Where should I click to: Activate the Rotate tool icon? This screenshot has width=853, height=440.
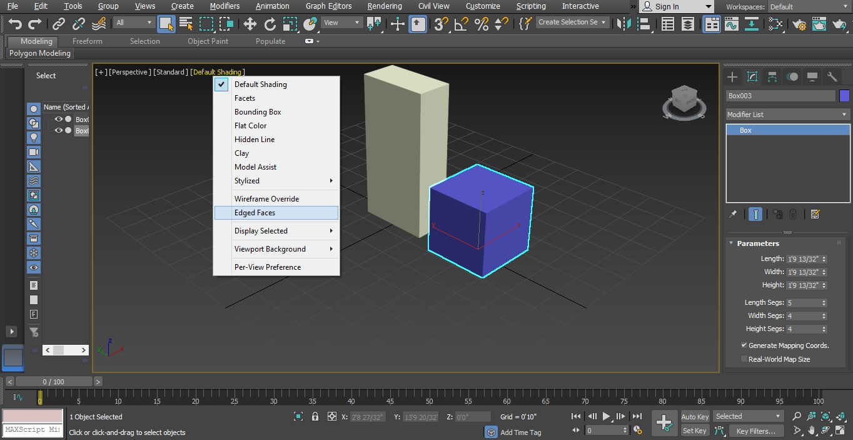pyautogui.click(x=270, y=24)
